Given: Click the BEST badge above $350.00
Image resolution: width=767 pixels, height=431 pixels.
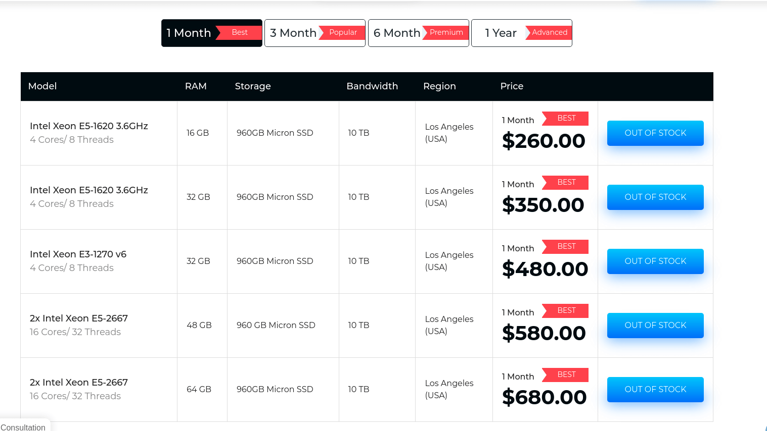Looking at the screenshot, I should pos(566,182).
